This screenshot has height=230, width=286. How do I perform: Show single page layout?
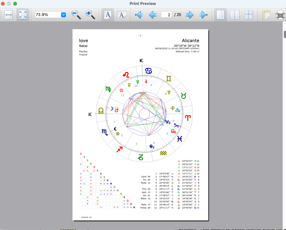(x=221, y=14)
